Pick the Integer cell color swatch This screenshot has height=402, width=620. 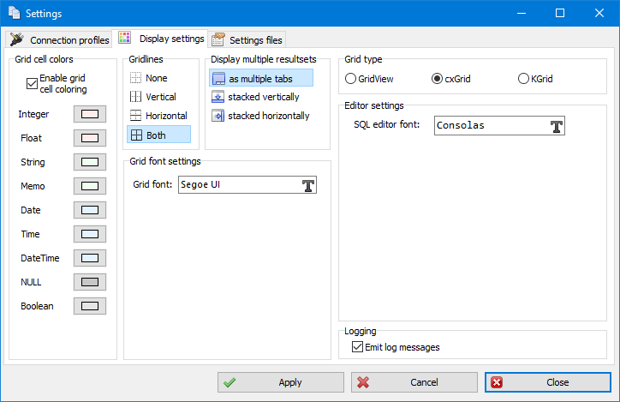click(90, 114)
